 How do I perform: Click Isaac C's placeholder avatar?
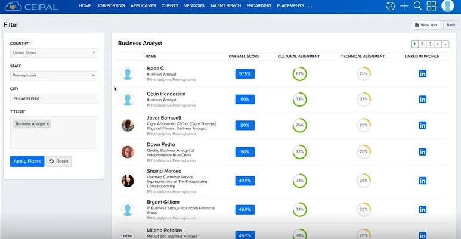pos(128,74)
